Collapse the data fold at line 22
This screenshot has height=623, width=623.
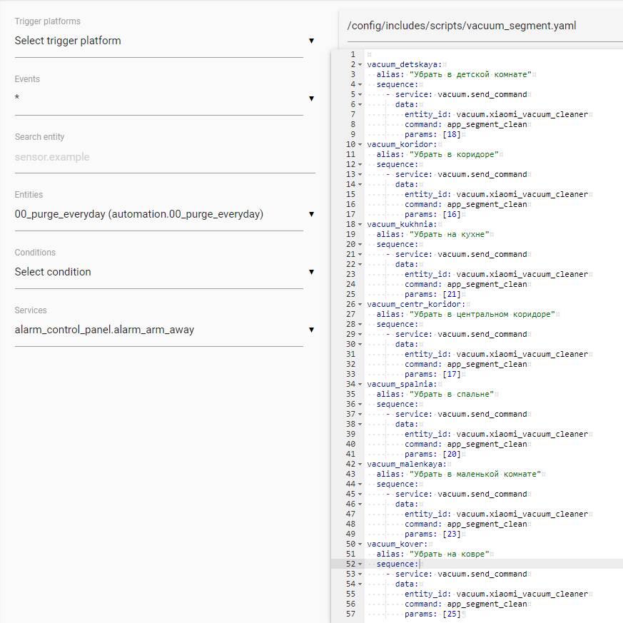pos(360,264)
